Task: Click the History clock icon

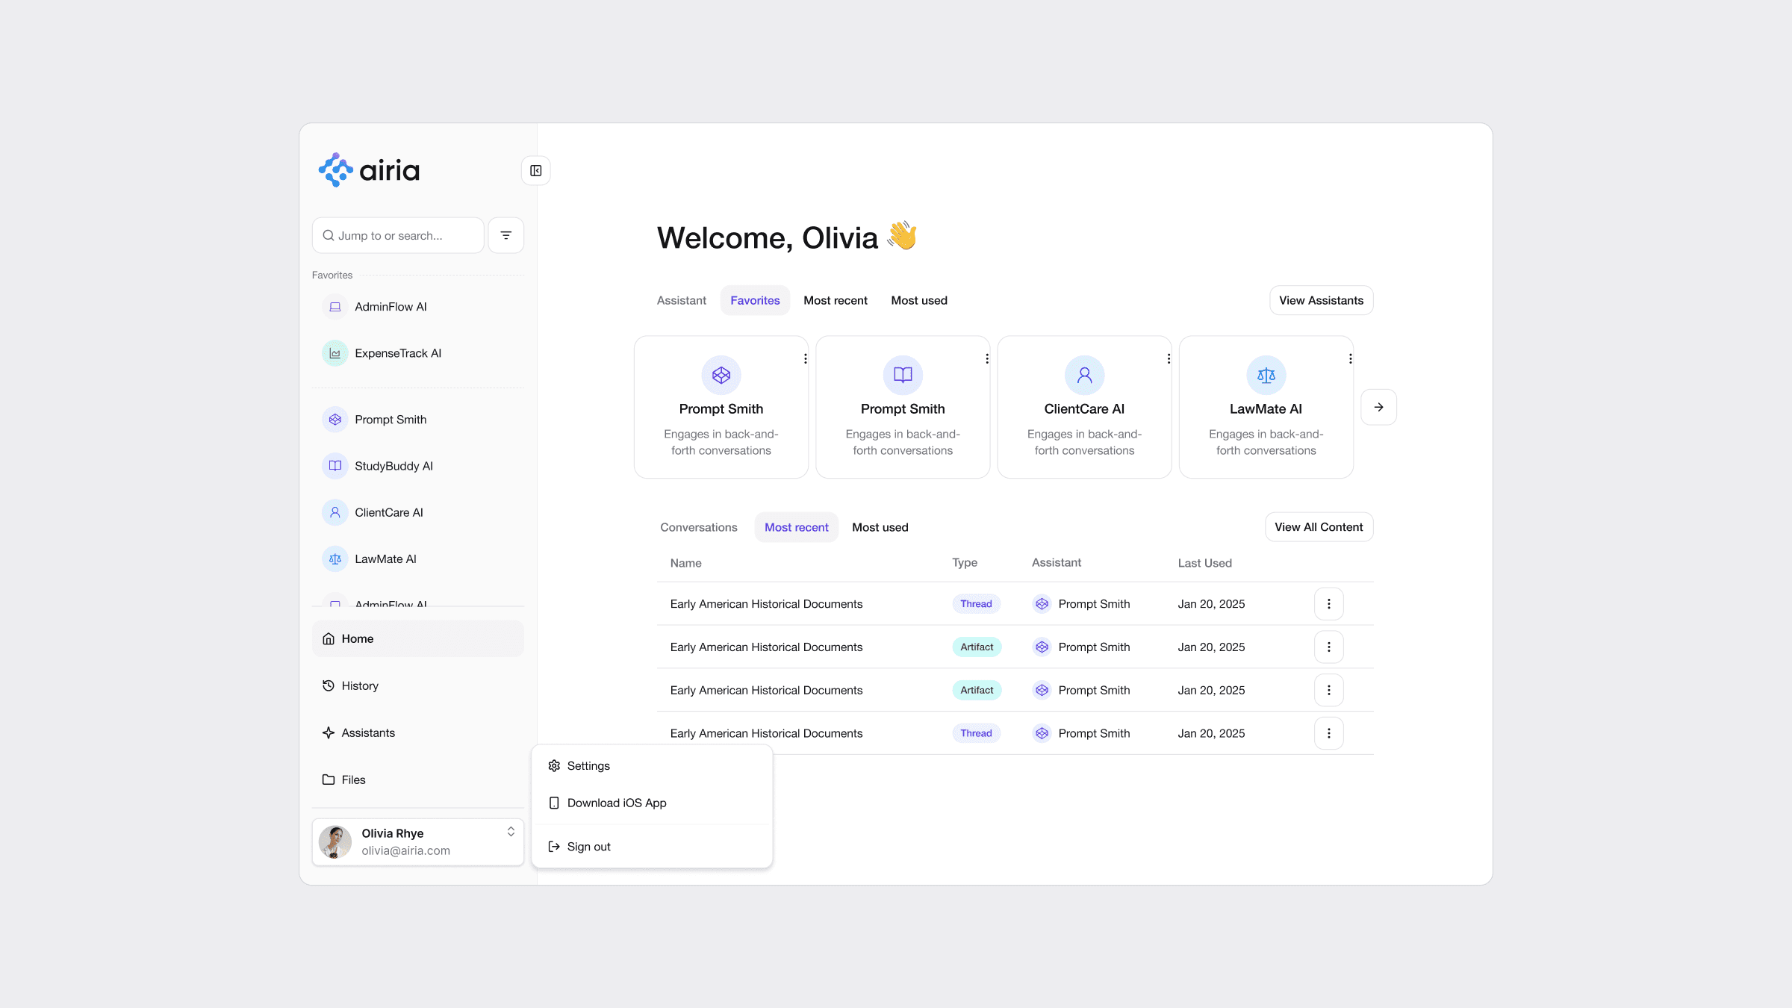Action: point(329,685)
